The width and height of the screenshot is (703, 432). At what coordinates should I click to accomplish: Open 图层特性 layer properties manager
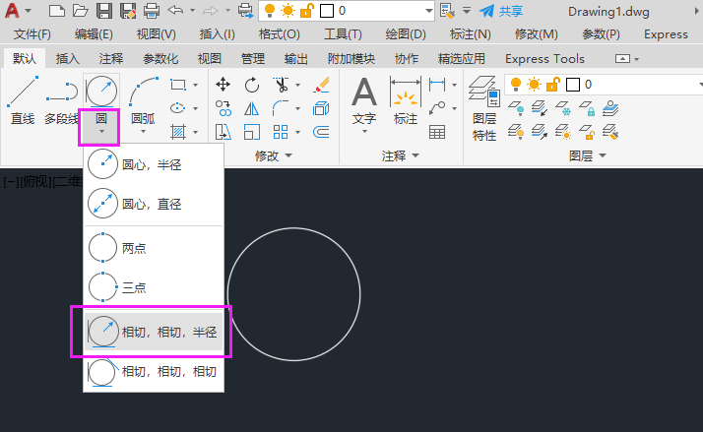point(484,108)
